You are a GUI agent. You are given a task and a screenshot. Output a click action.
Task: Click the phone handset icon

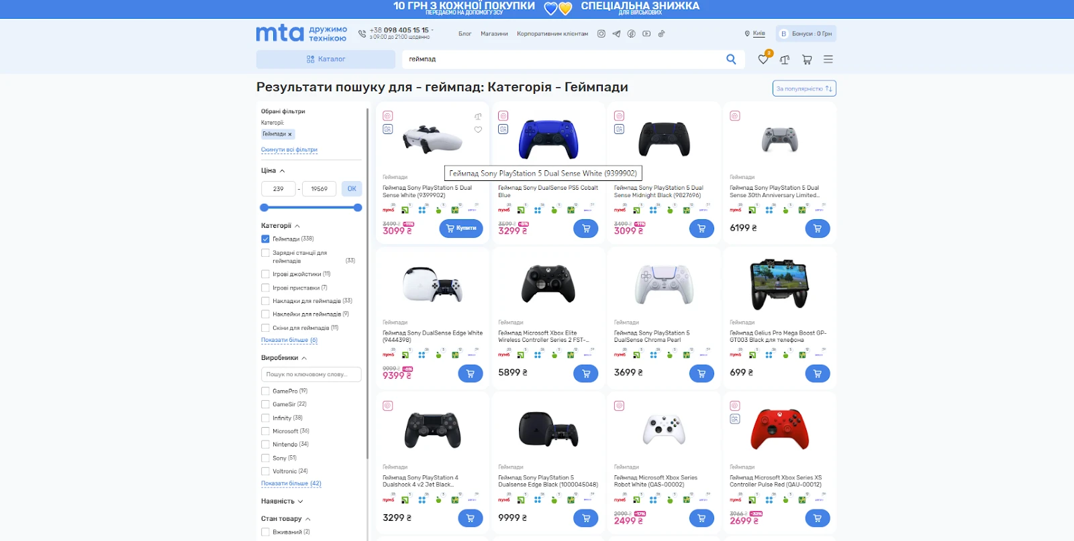coord(362,34)
